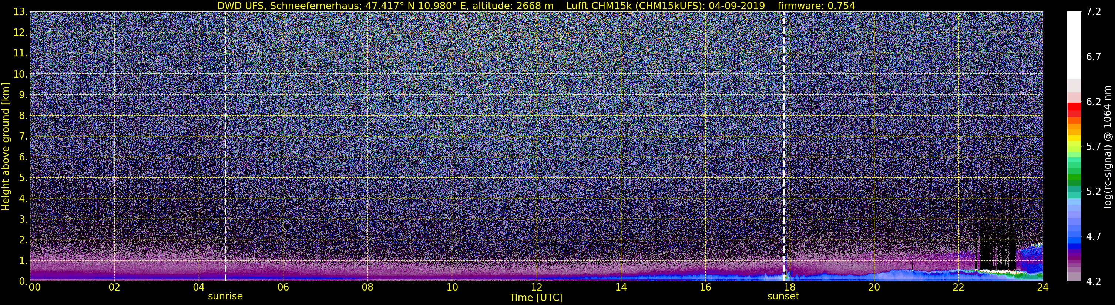Image resolution: width=1115 pixels, height=305 pixels.
Task: Click the '2.' height tick label
Action: 23,240
